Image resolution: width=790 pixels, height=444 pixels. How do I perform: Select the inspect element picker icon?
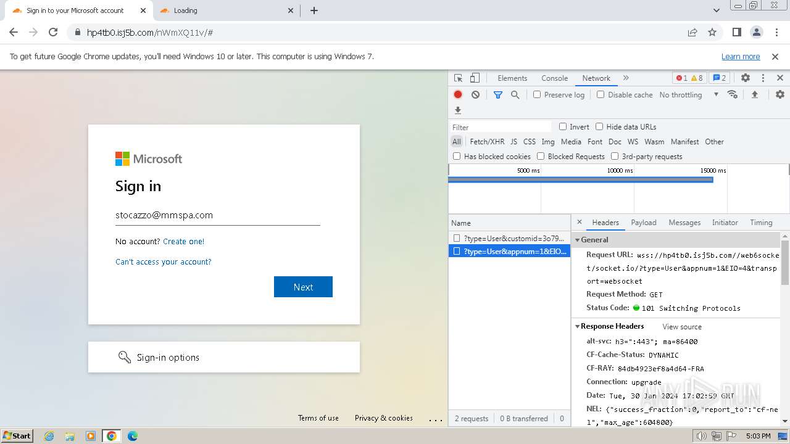coord(459,78)
